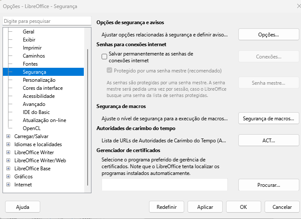Expand the LibreOffice Writer node
This screenshot has width=301, height=219.
pyautogui.click(x=8, y=152)
